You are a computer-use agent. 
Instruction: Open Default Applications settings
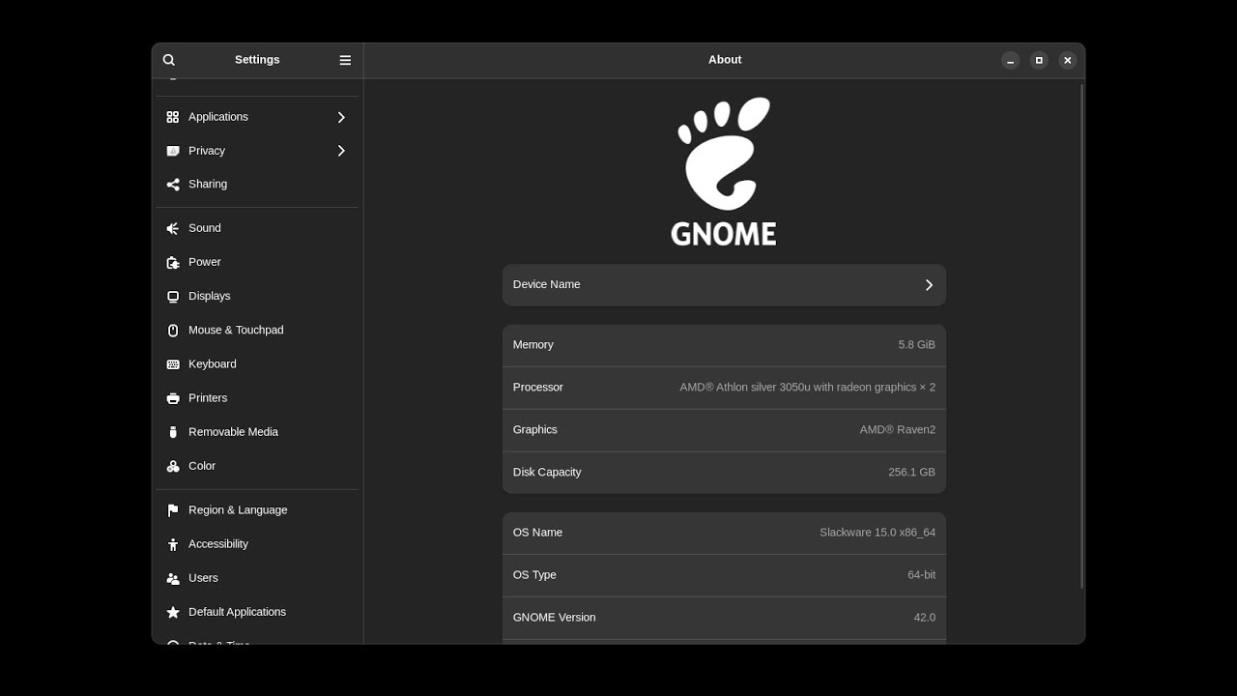(x=257, y=612)
